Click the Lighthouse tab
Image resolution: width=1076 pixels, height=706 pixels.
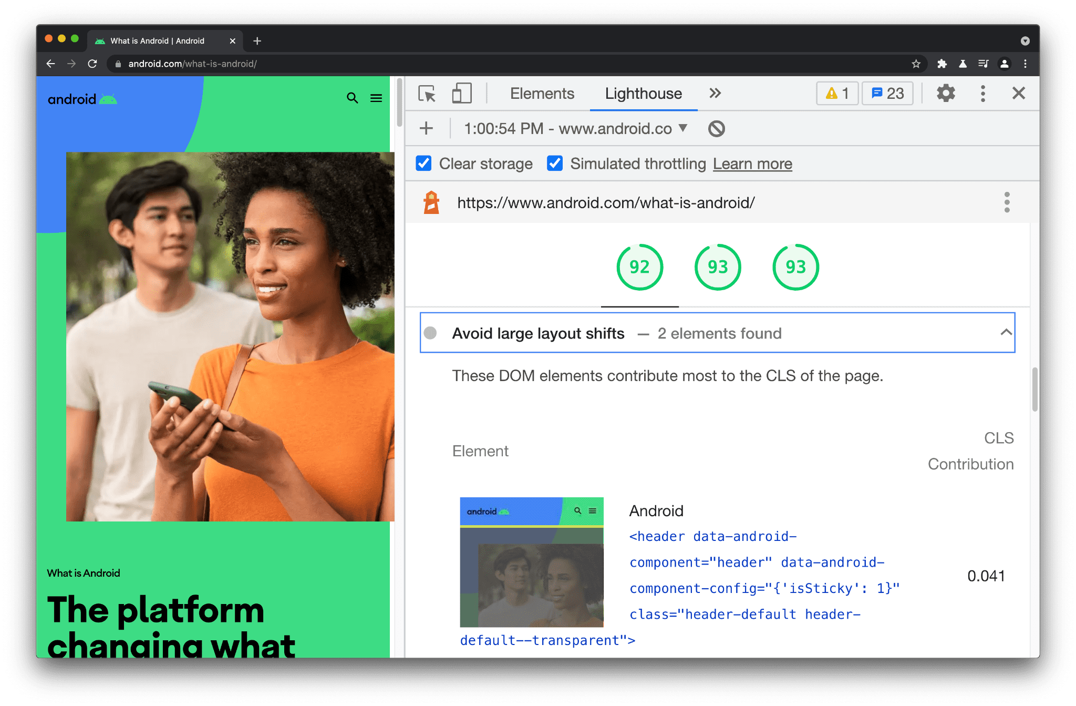[643, 94]
